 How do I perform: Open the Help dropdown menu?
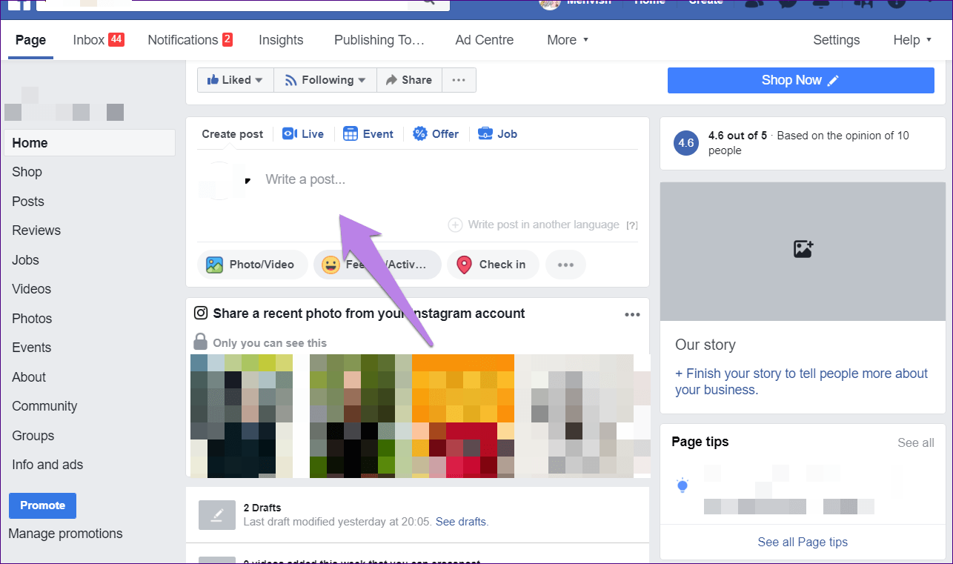coord(912,40)
